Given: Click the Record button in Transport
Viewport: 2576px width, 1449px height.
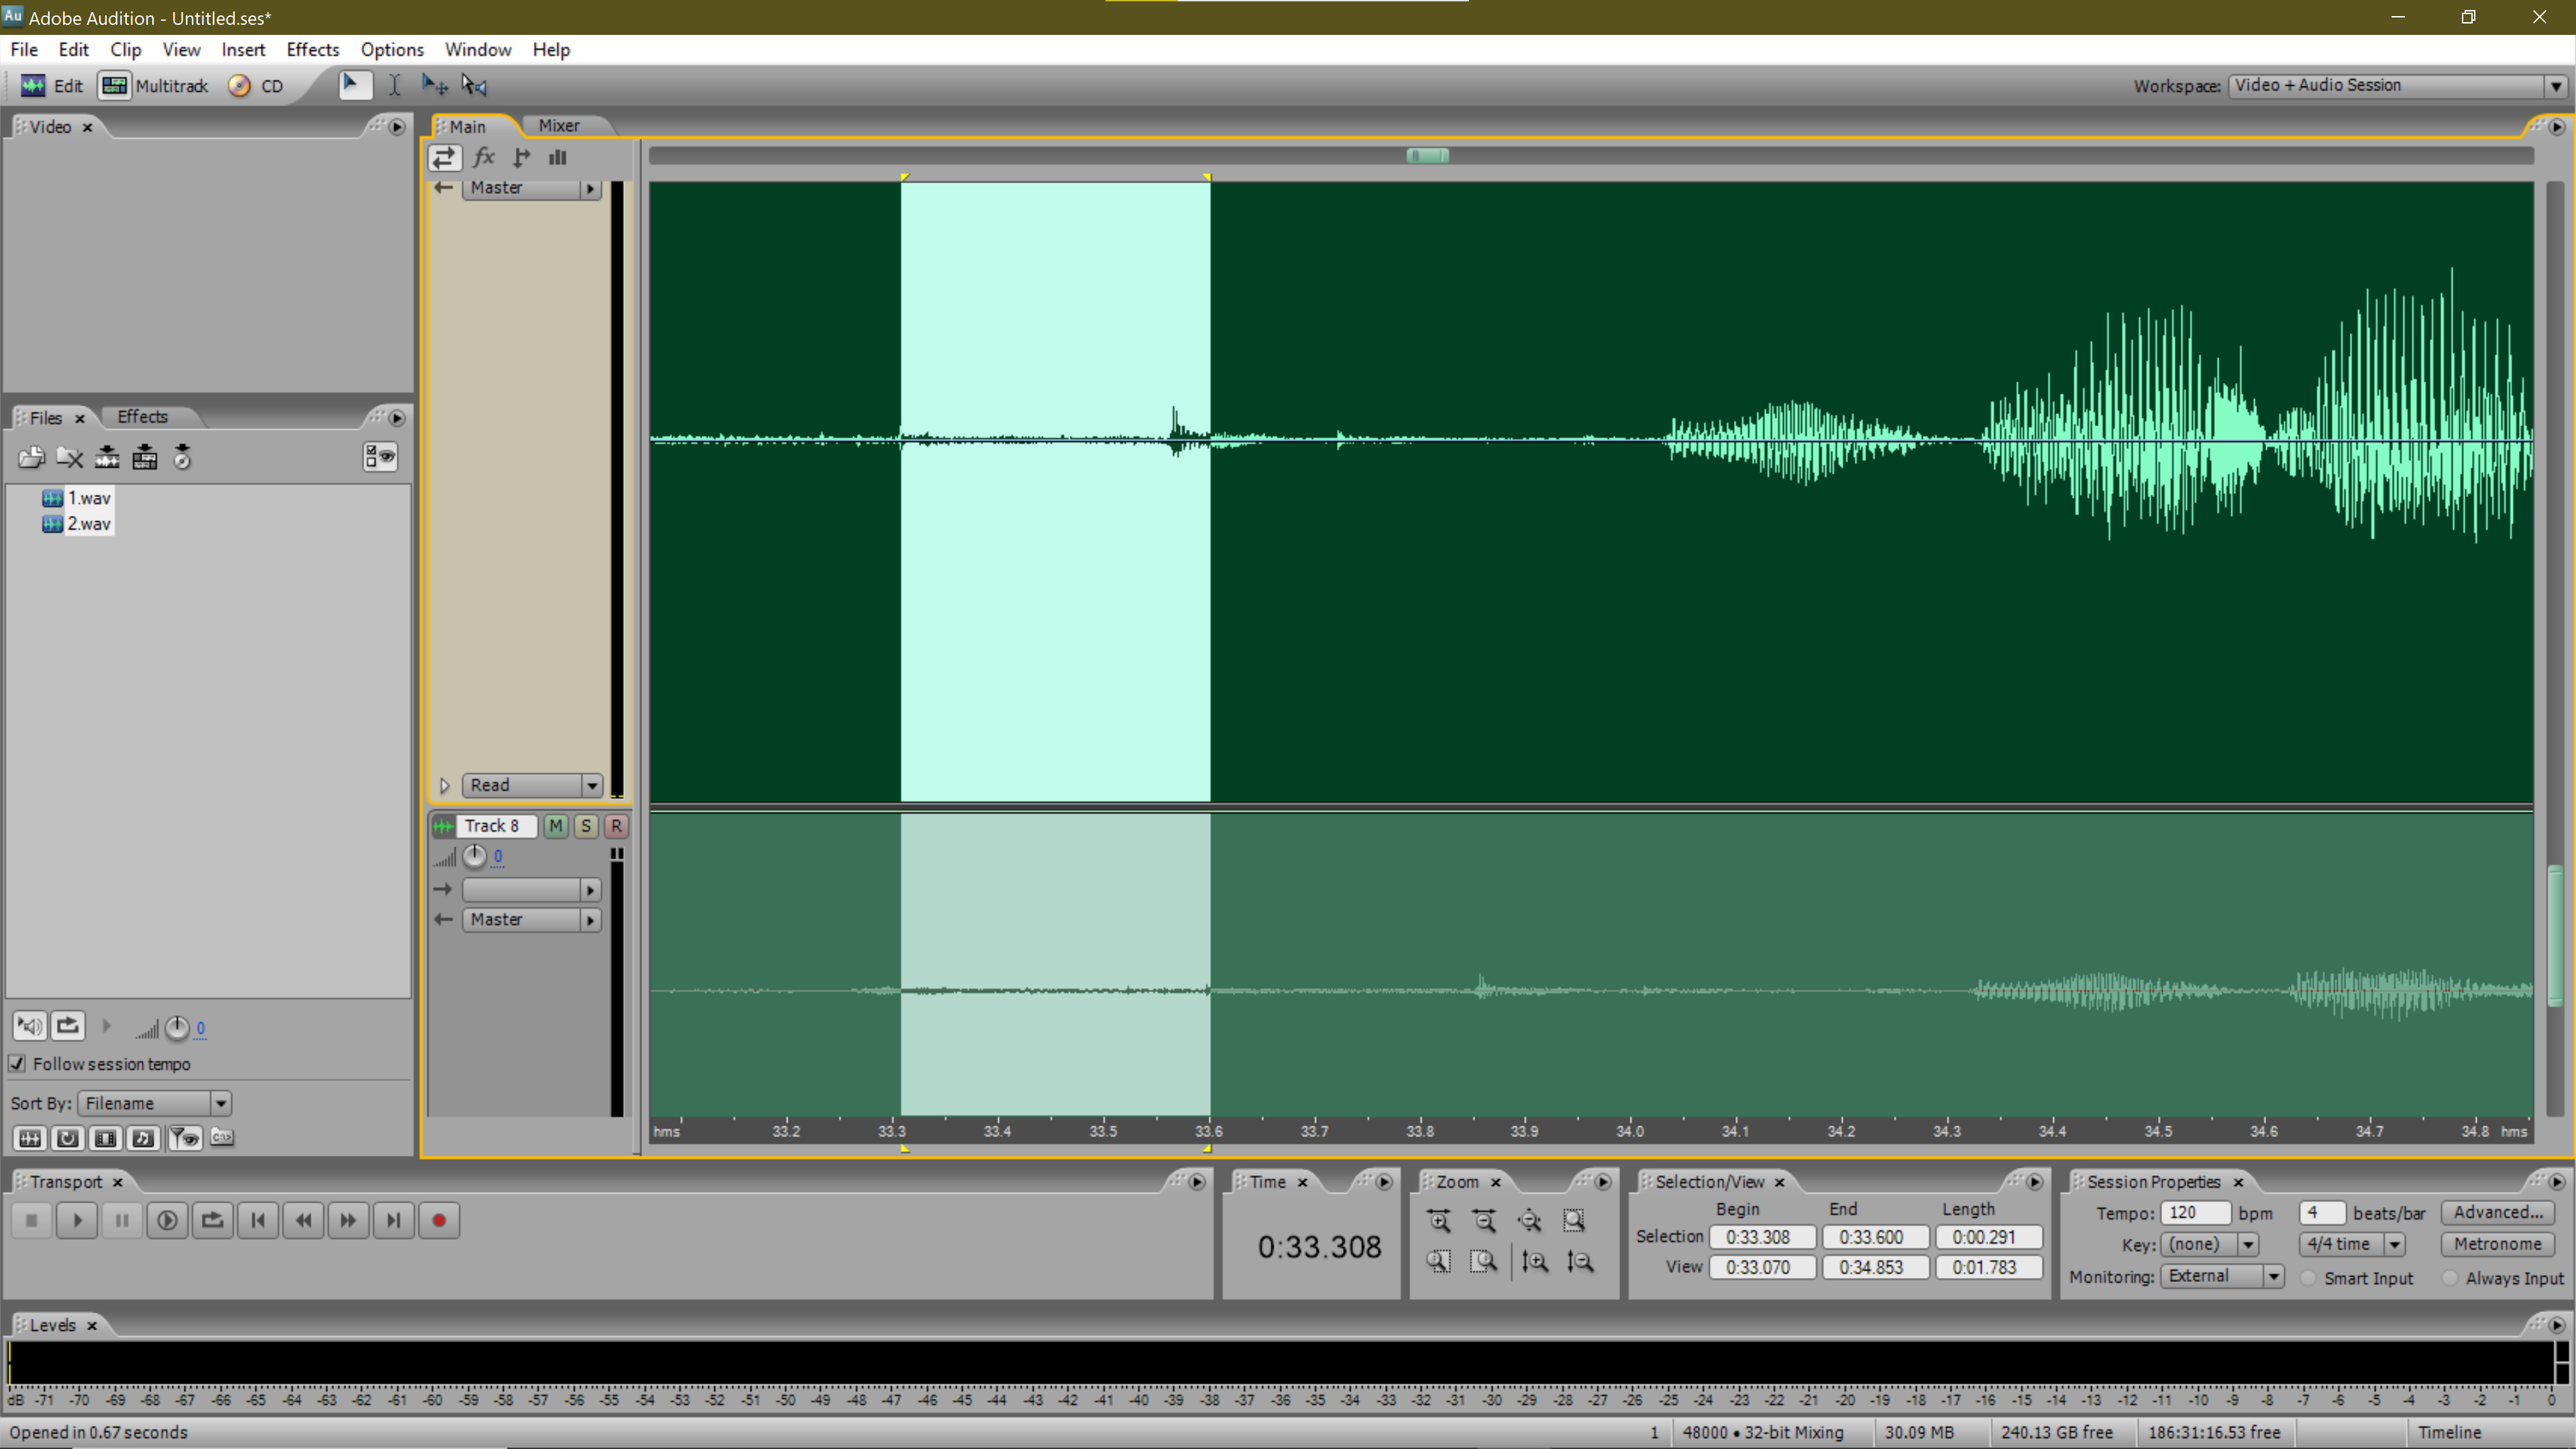Looking at the screenshot, I should (438, 1220).
